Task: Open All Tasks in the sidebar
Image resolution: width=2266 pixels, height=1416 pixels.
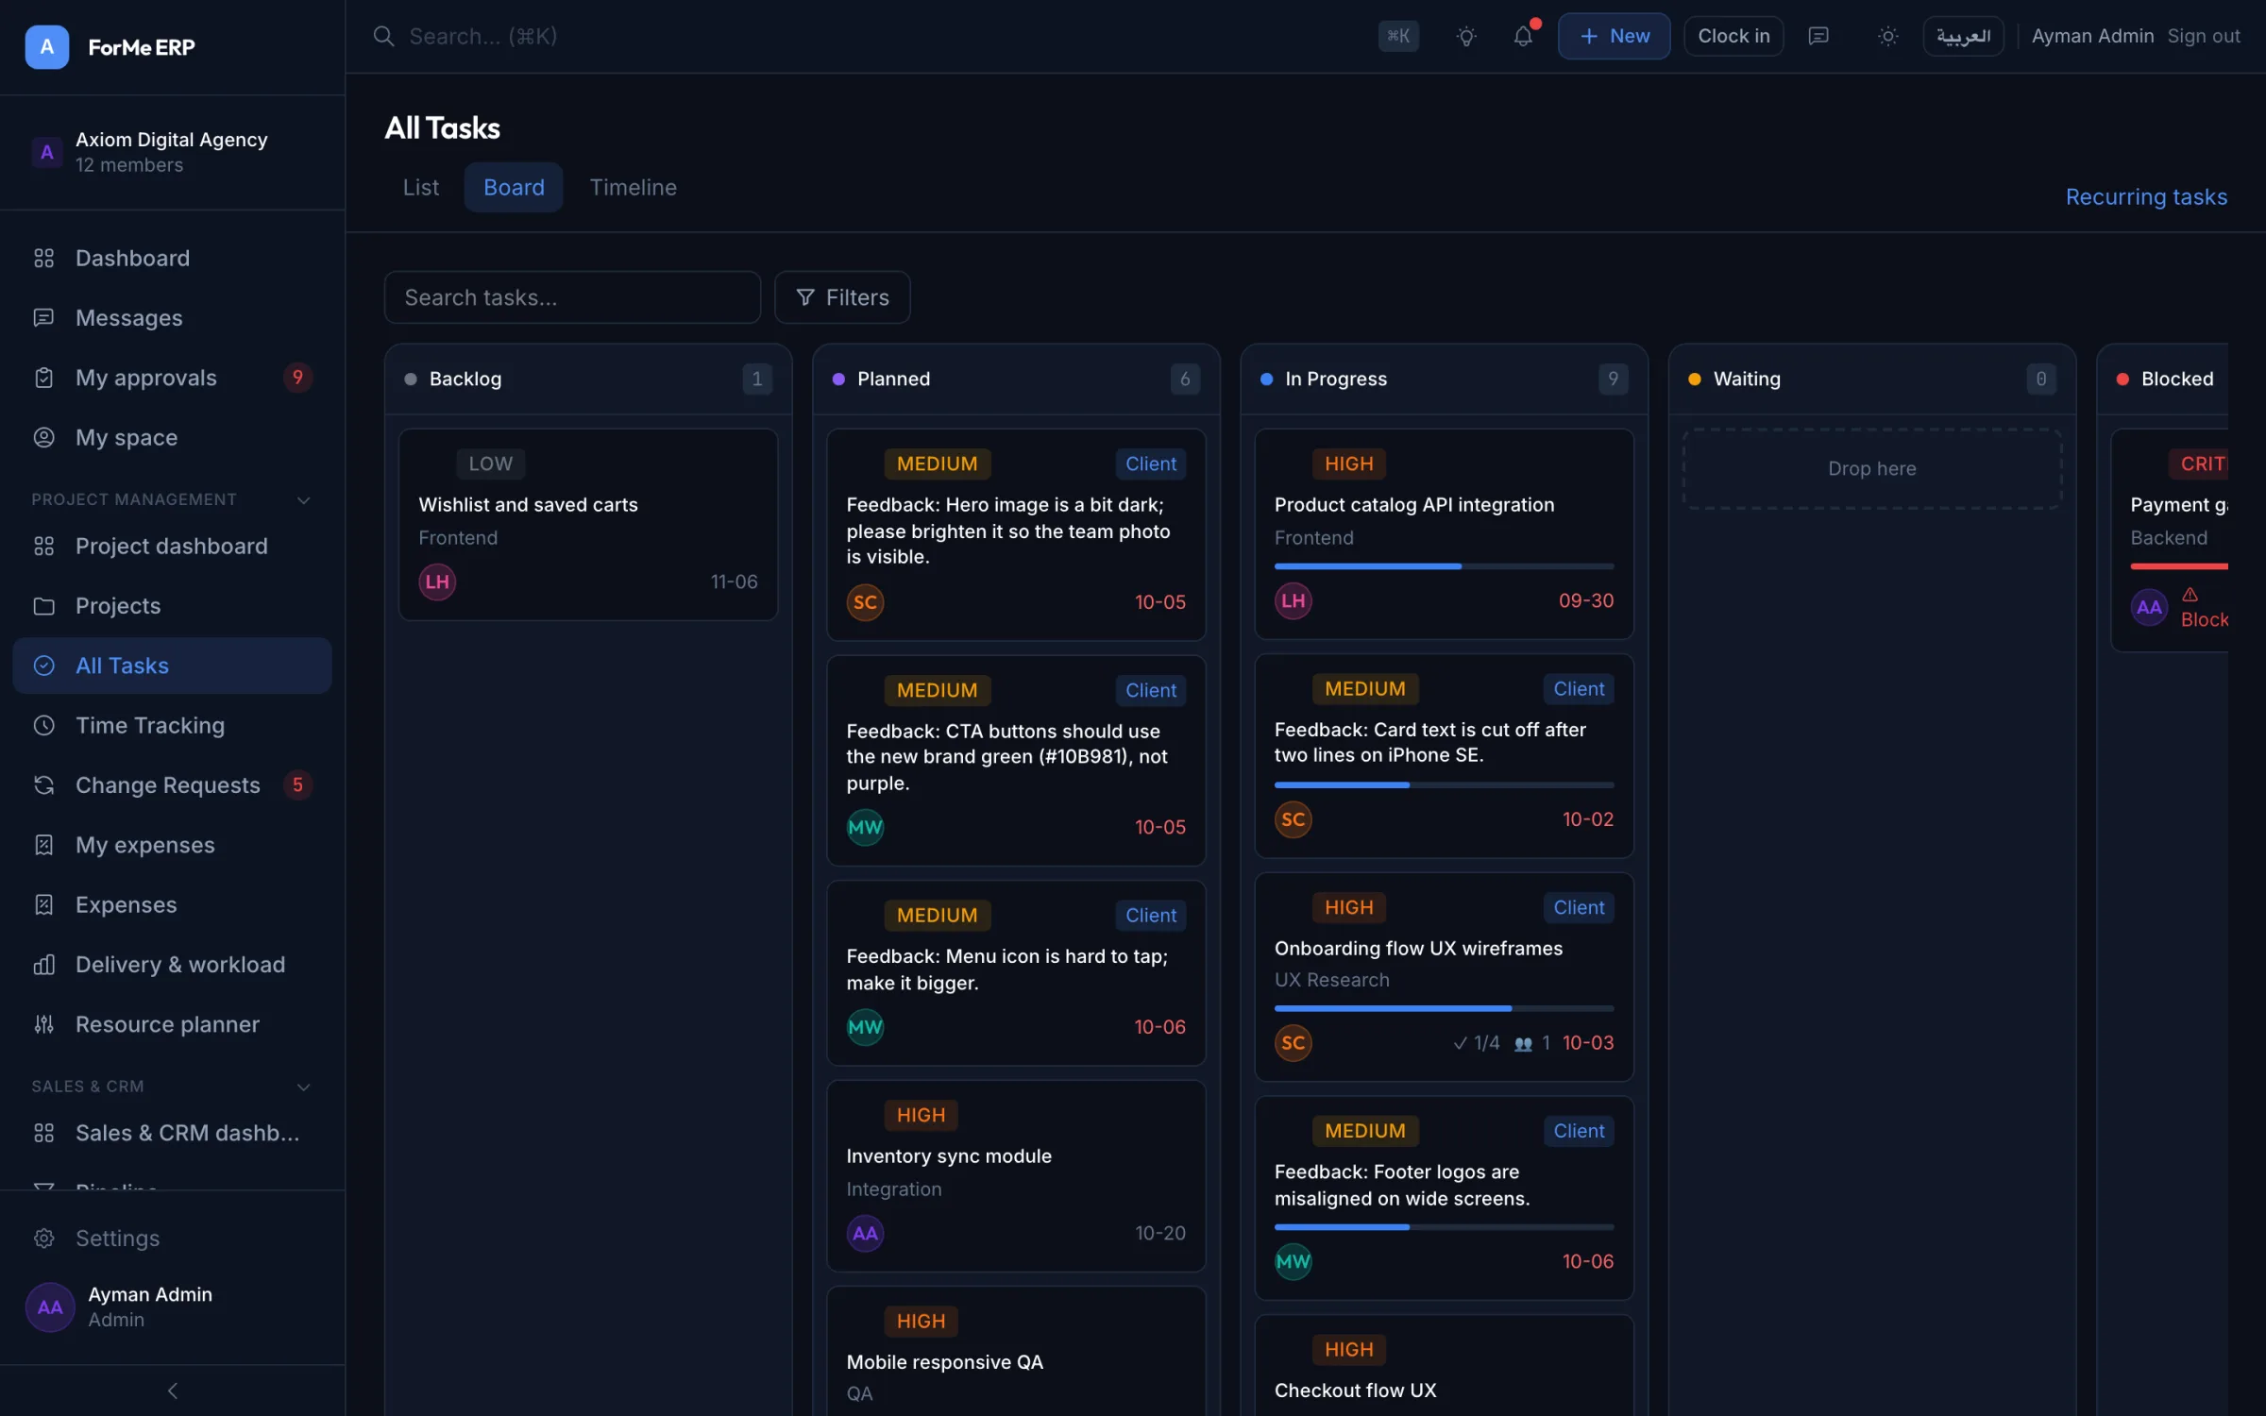Action: point(172,666)
